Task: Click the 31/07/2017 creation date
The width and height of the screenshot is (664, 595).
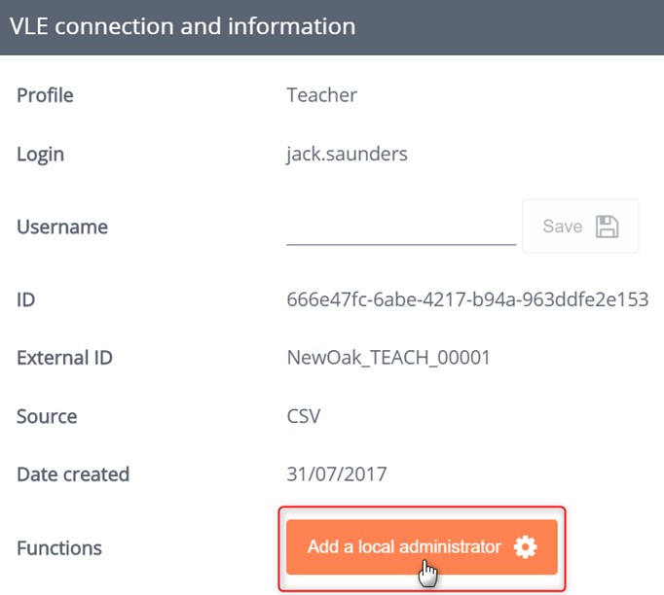Action: point(337,474)
